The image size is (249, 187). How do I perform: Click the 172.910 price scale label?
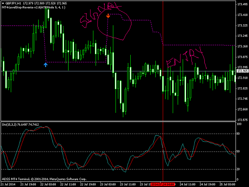click(242, 78)
